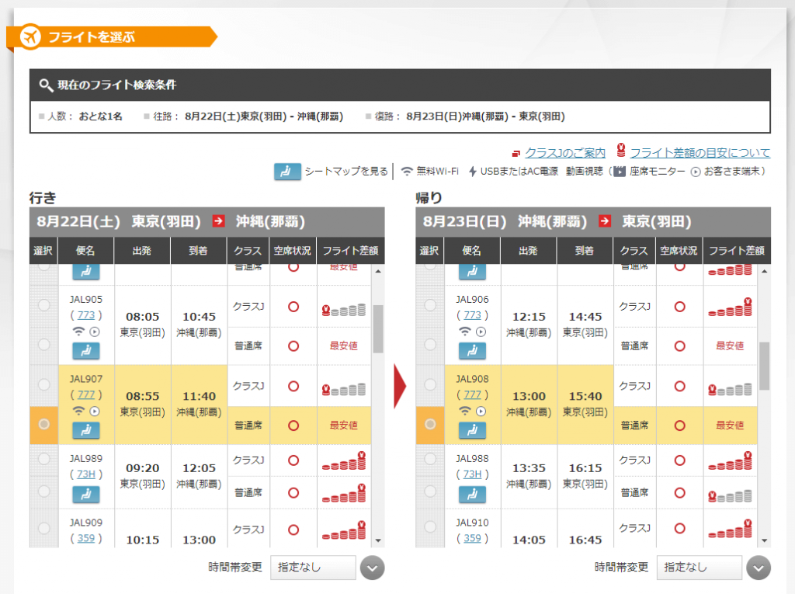Open the フライト差額の目安について link
Viewport: 795px width, 594px height.
700,153
